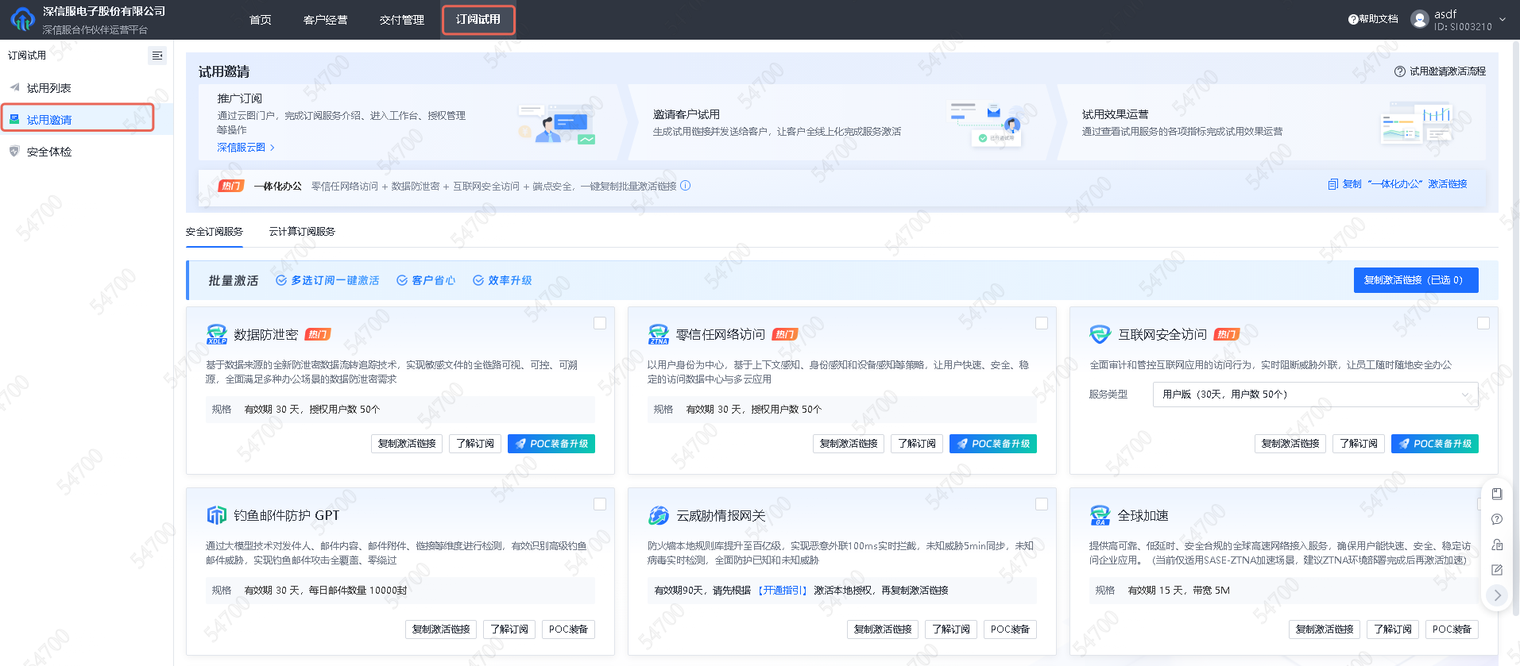Collapse the floating toolbar with right chevron
The height and width of the screenshot is (666, 1520).
(1497, 595)
